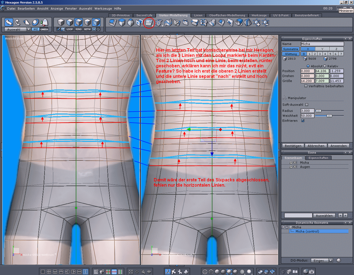
Task: Switch to the Oberflächen-Modellierung tab
Action: pos(227,15)
